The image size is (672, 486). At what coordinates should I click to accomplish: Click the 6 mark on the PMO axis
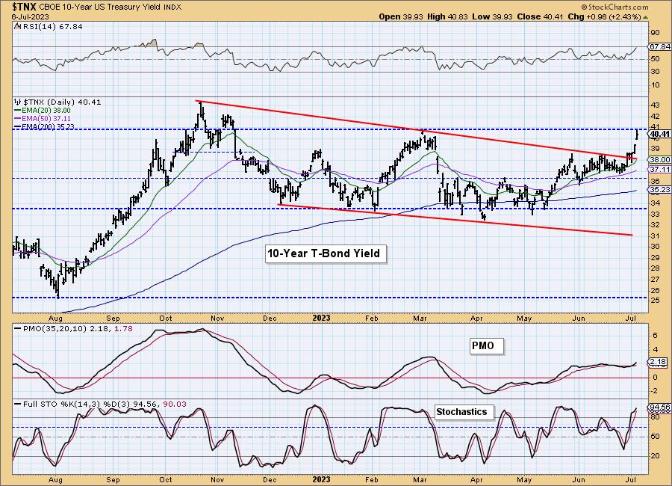(655, 336)
